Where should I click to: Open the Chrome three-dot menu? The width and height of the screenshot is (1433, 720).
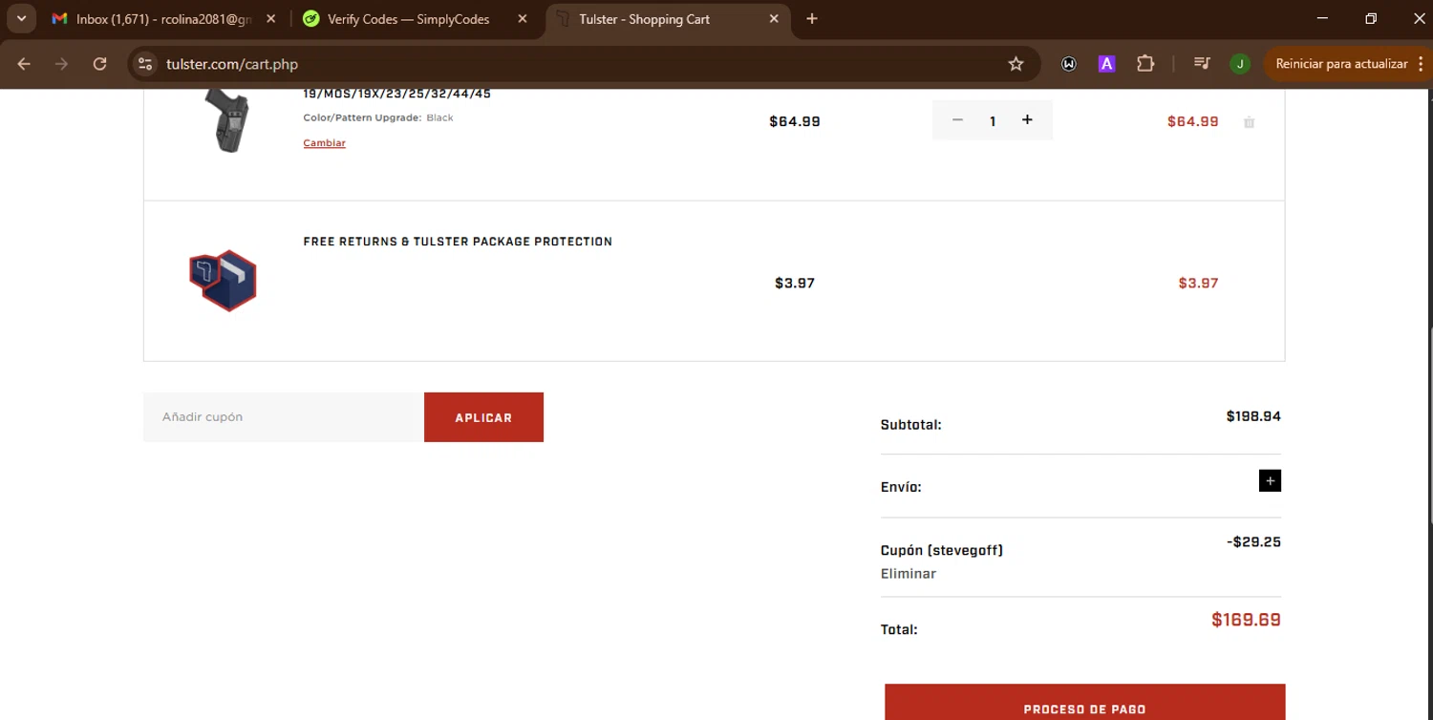[x=1421, y=64]
